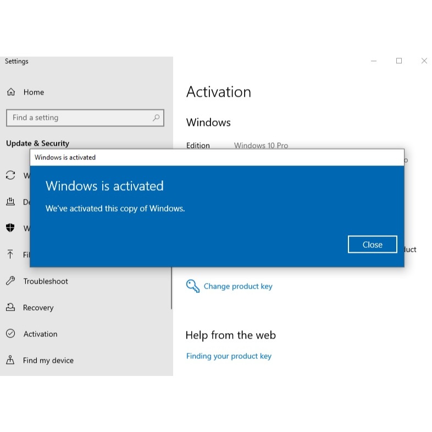This screenshot has height=432, width=432.
Task: Click the magnifier icon in the search box
Action: point(156,118)
